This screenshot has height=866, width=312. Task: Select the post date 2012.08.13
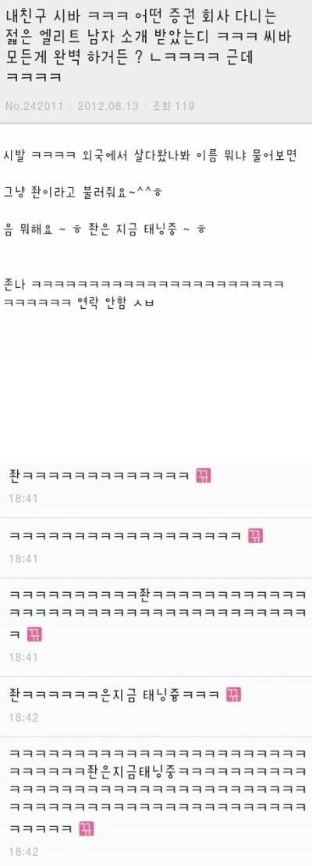pos(108,105)
